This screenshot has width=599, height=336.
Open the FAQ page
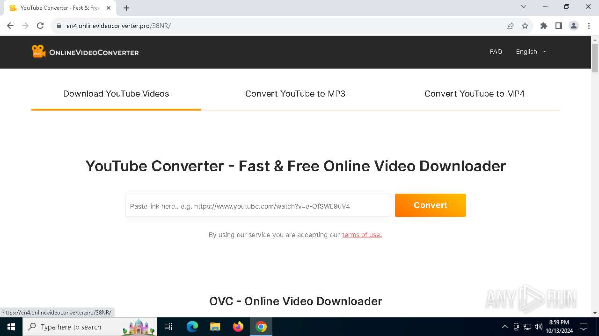click(496, 52)
